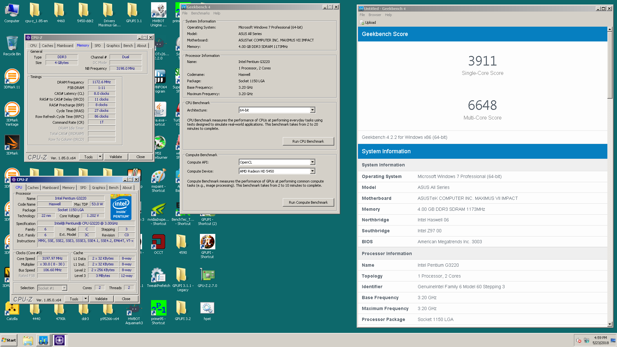617x347 pixels.
Task: Launch the mspaint shortcut
Action: [158, 180]
